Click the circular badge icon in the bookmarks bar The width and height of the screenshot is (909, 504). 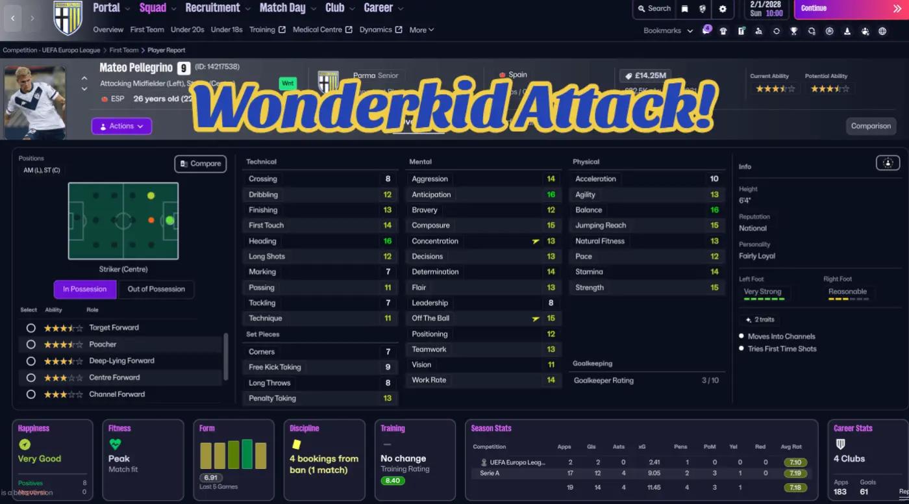point(829,31)
